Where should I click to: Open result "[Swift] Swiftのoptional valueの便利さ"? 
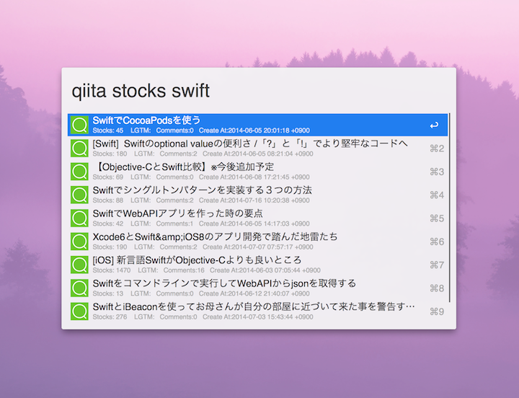pos(257,148)
